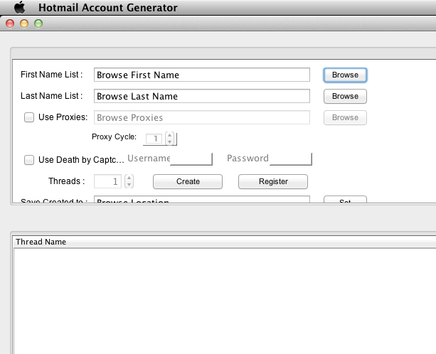Zoom window with green button
This screenshot has height=354, width=436.
pos(38,23)
